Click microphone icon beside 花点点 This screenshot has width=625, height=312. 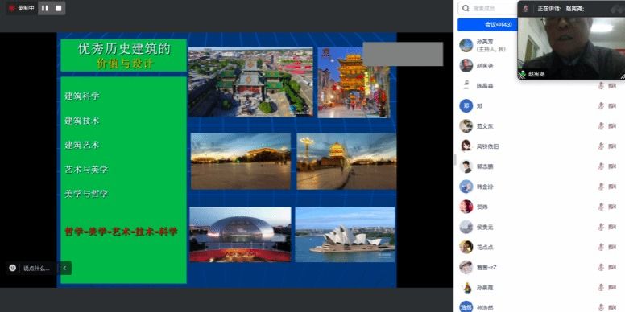click(x=601, y=247)
